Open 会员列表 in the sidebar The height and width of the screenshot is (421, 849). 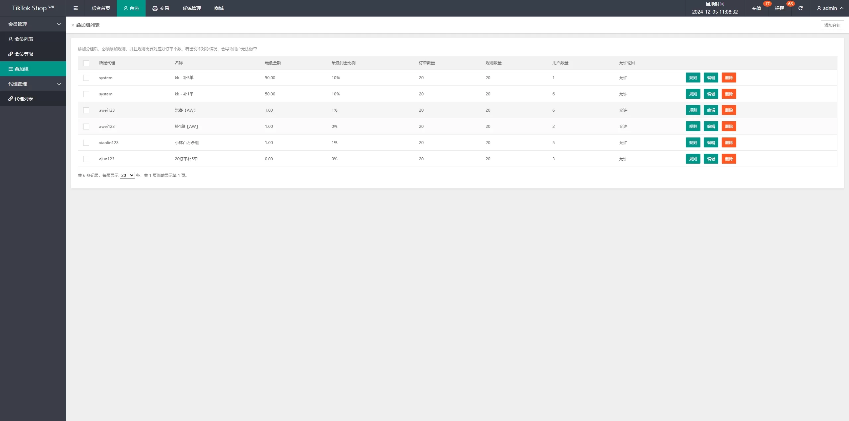pos(24,39)
